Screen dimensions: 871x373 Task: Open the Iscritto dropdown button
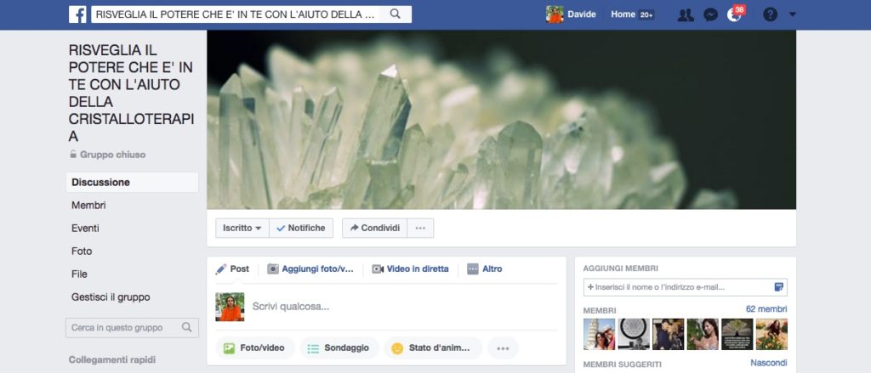pyautogui.click(x=242, y=228)
